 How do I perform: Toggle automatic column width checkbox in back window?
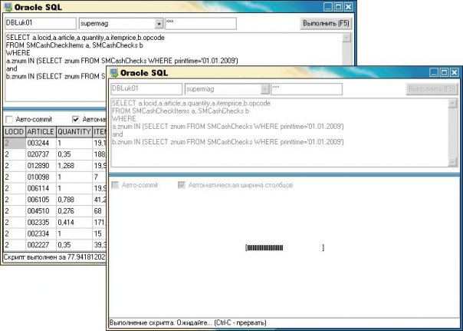pos(76,120)
